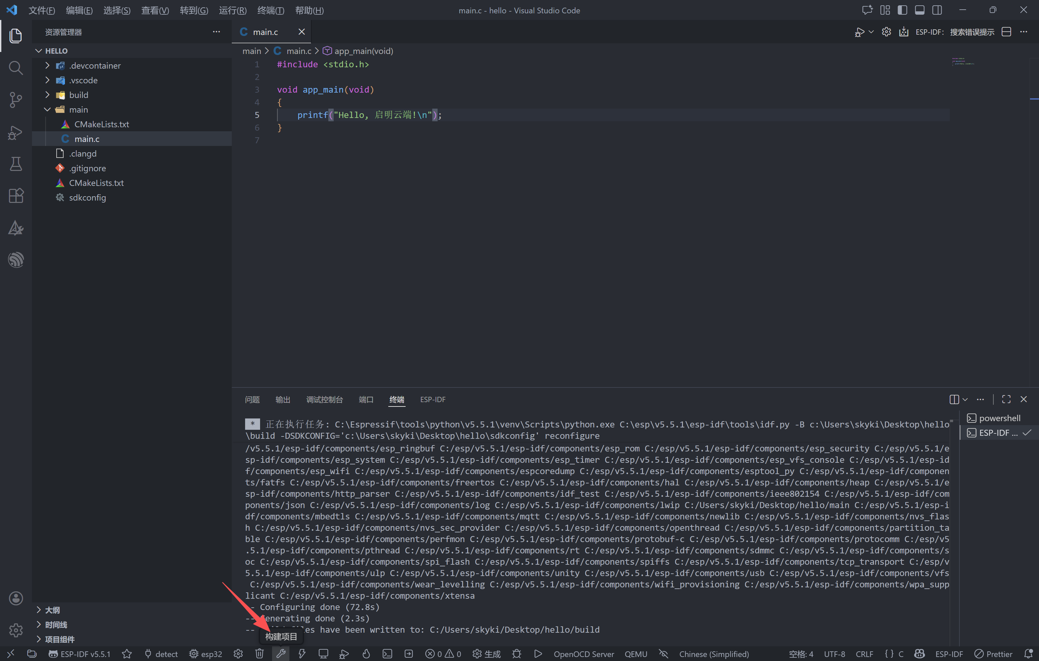Open the Espressif ESP-IDF explorer view
The height and width of the screenshot is (661, 1039).
tap(16, 260)
